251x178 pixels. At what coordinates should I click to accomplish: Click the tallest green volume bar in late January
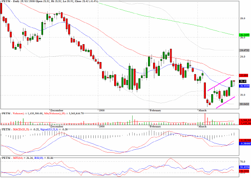coord(132,120)
